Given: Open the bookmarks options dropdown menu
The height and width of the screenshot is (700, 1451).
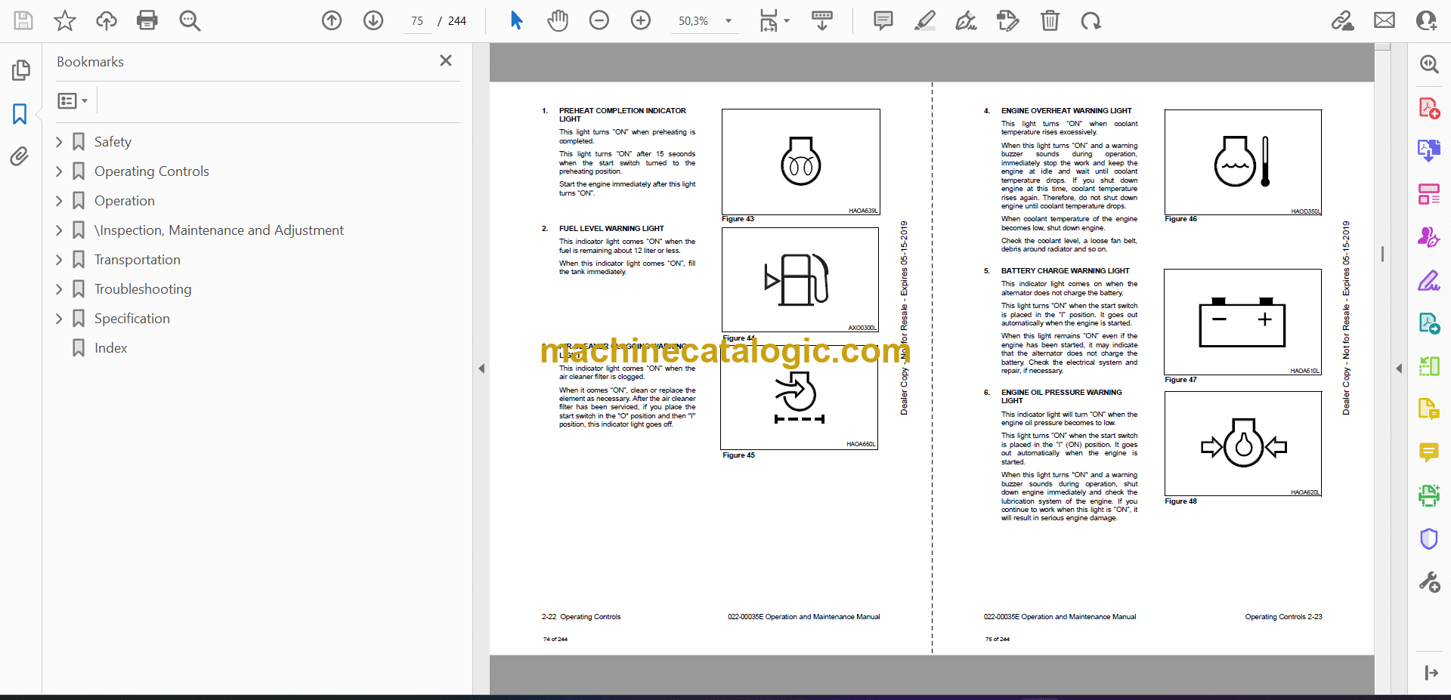Looking at the screenshot, I should (73, 100).
